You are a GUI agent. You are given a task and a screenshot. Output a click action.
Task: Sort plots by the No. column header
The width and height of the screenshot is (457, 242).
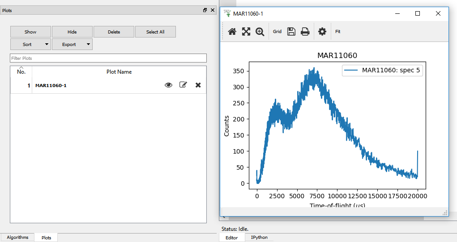coord(21,71)
